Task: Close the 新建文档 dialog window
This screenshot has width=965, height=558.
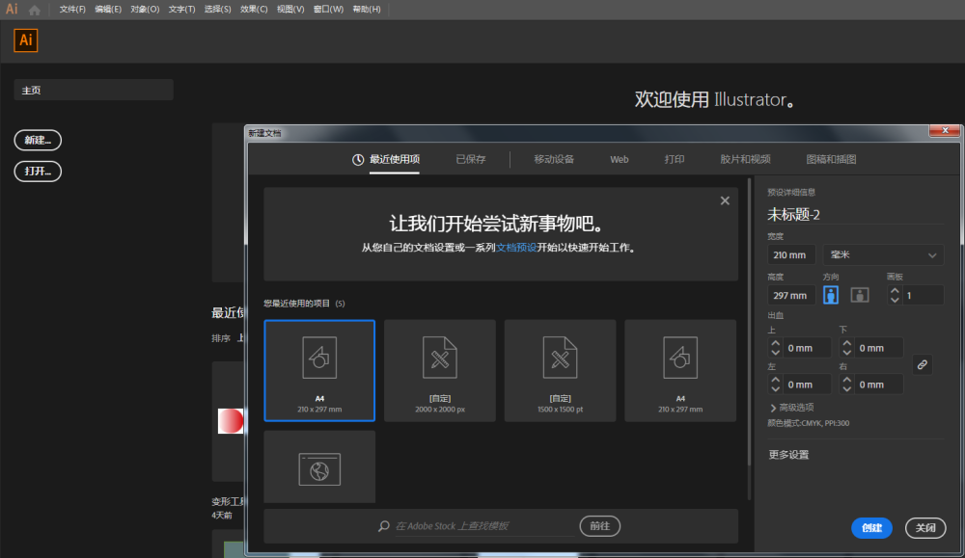Action: 945,130
